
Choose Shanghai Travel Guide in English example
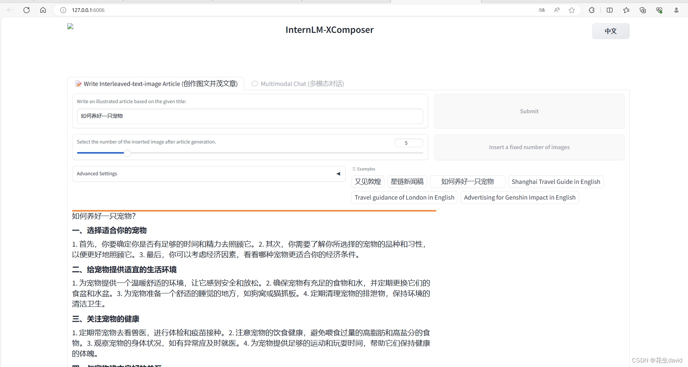coord(556,182)
